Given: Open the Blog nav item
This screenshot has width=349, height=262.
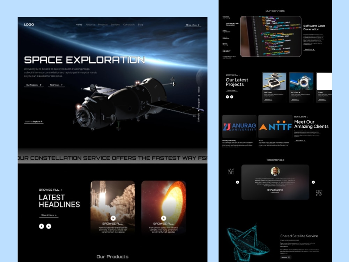Looking at the screenshot, I should 140,24.
